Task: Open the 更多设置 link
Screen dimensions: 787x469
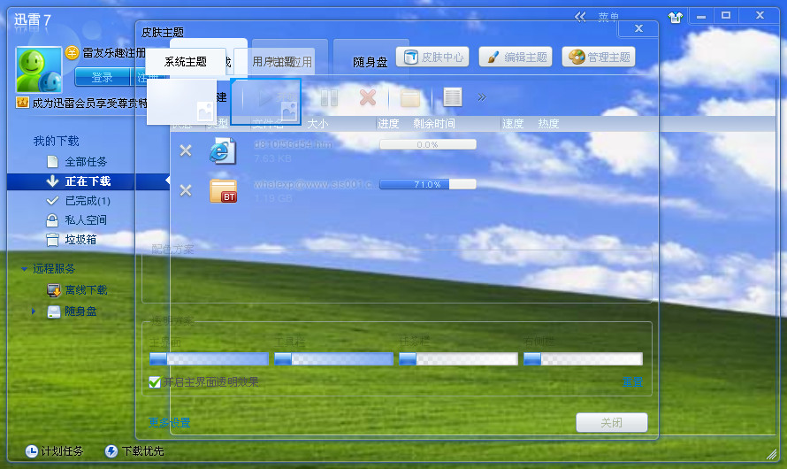Action: click(x=169, y=423)
